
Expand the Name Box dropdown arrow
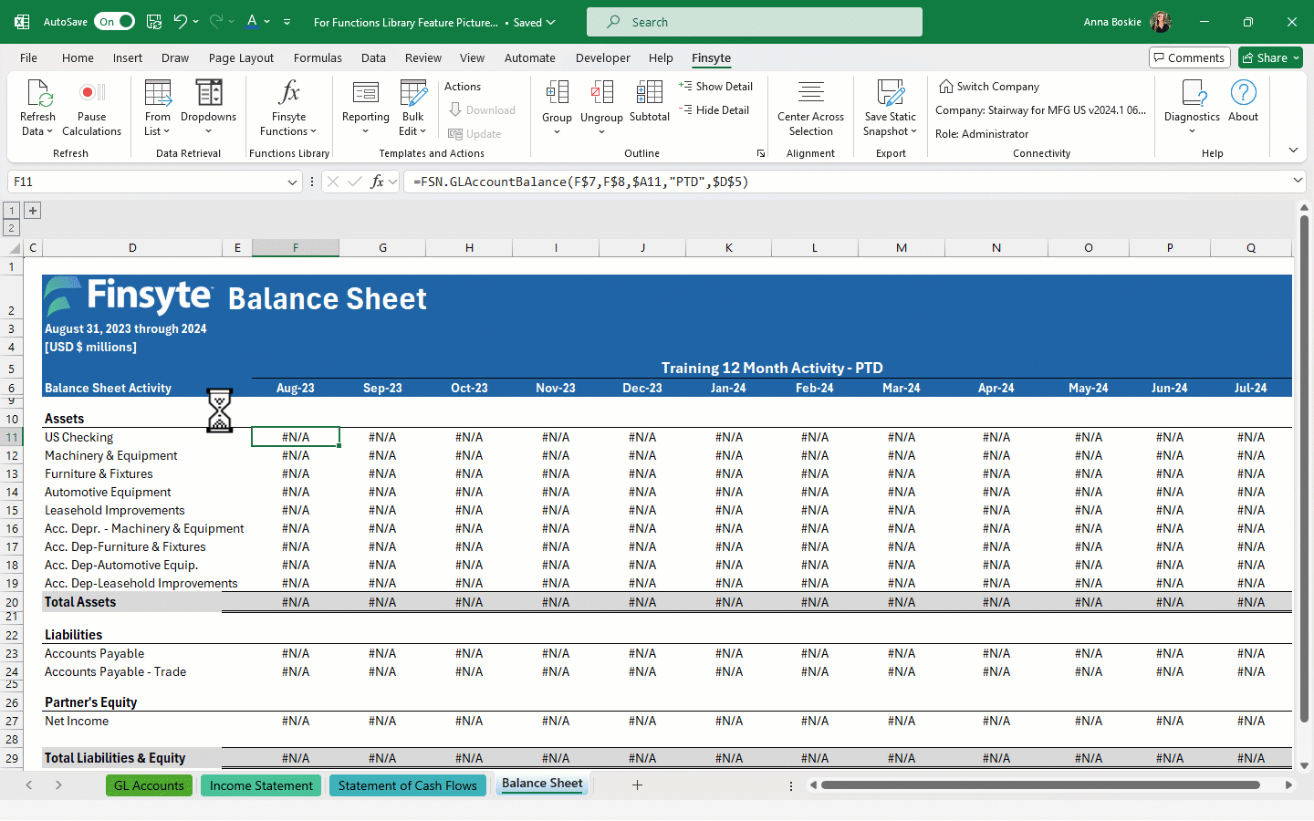pos(292,182)
